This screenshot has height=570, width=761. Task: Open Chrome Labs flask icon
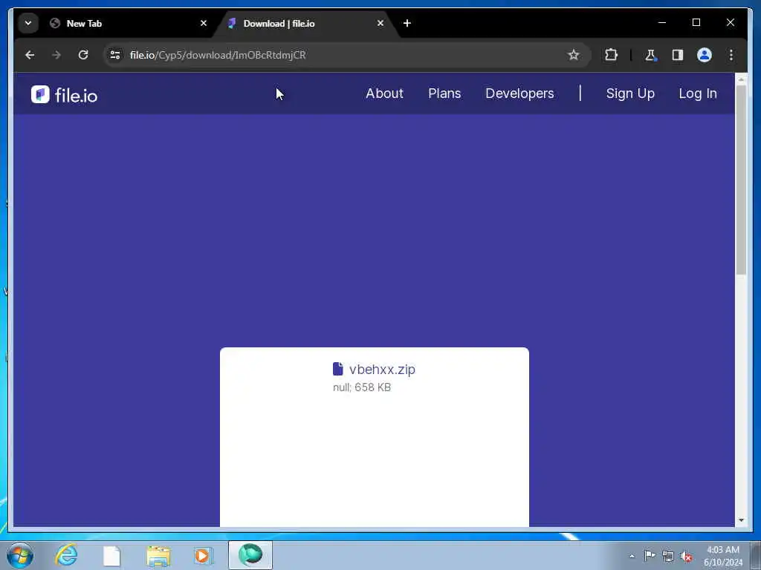point(651,55)
